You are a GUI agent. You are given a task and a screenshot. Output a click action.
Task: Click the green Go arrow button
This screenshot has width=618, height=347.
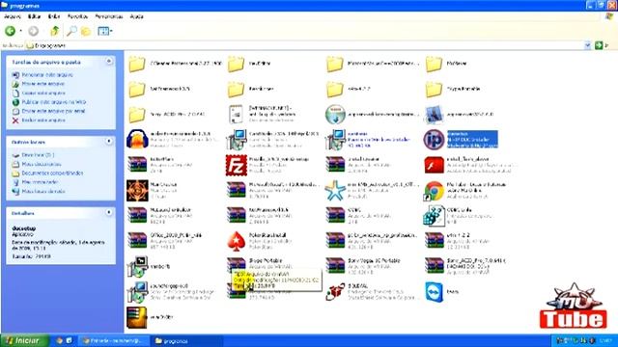tap(599, 45)
